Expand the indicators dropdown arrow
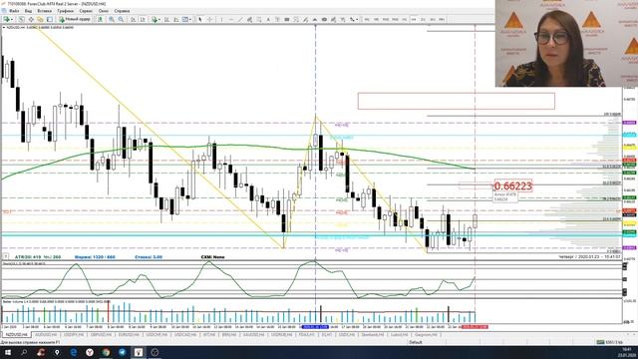Viewport: 638px width, 359px height. click(159, 19)
